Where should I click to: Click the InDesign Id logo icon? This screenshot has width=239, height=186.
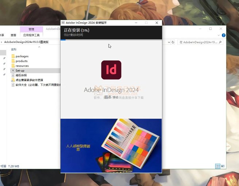[x=111, y=70]
